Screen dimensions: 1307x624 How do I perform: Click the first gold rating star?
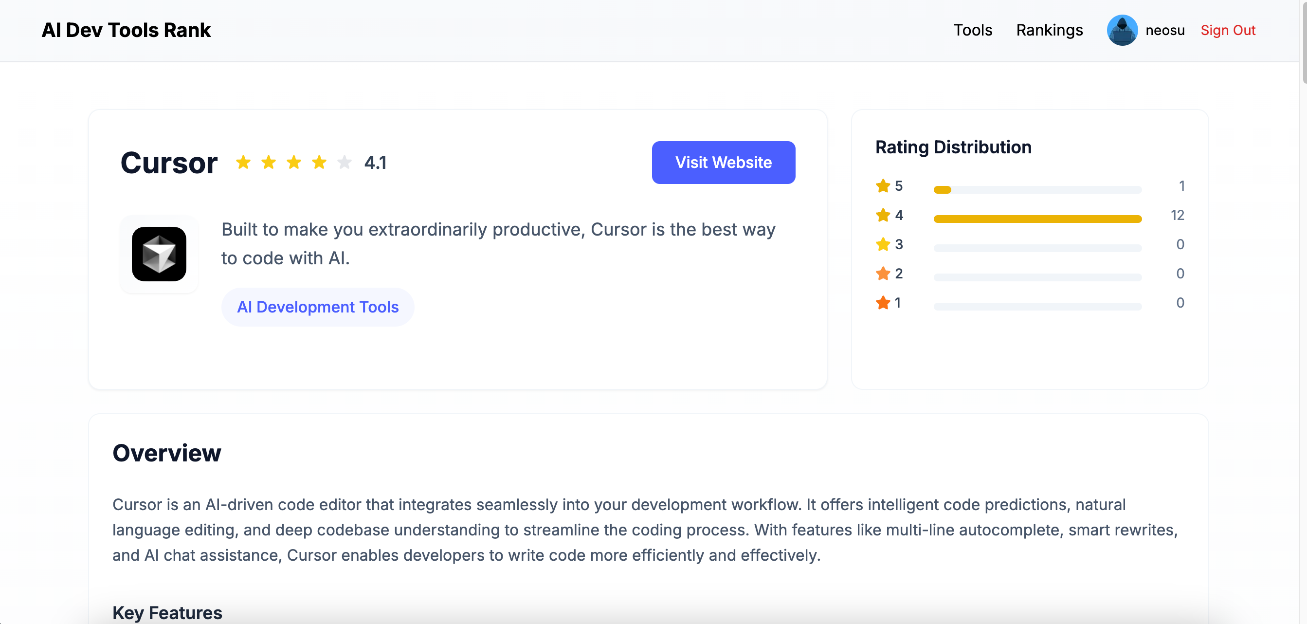click(x=243, y=163)
